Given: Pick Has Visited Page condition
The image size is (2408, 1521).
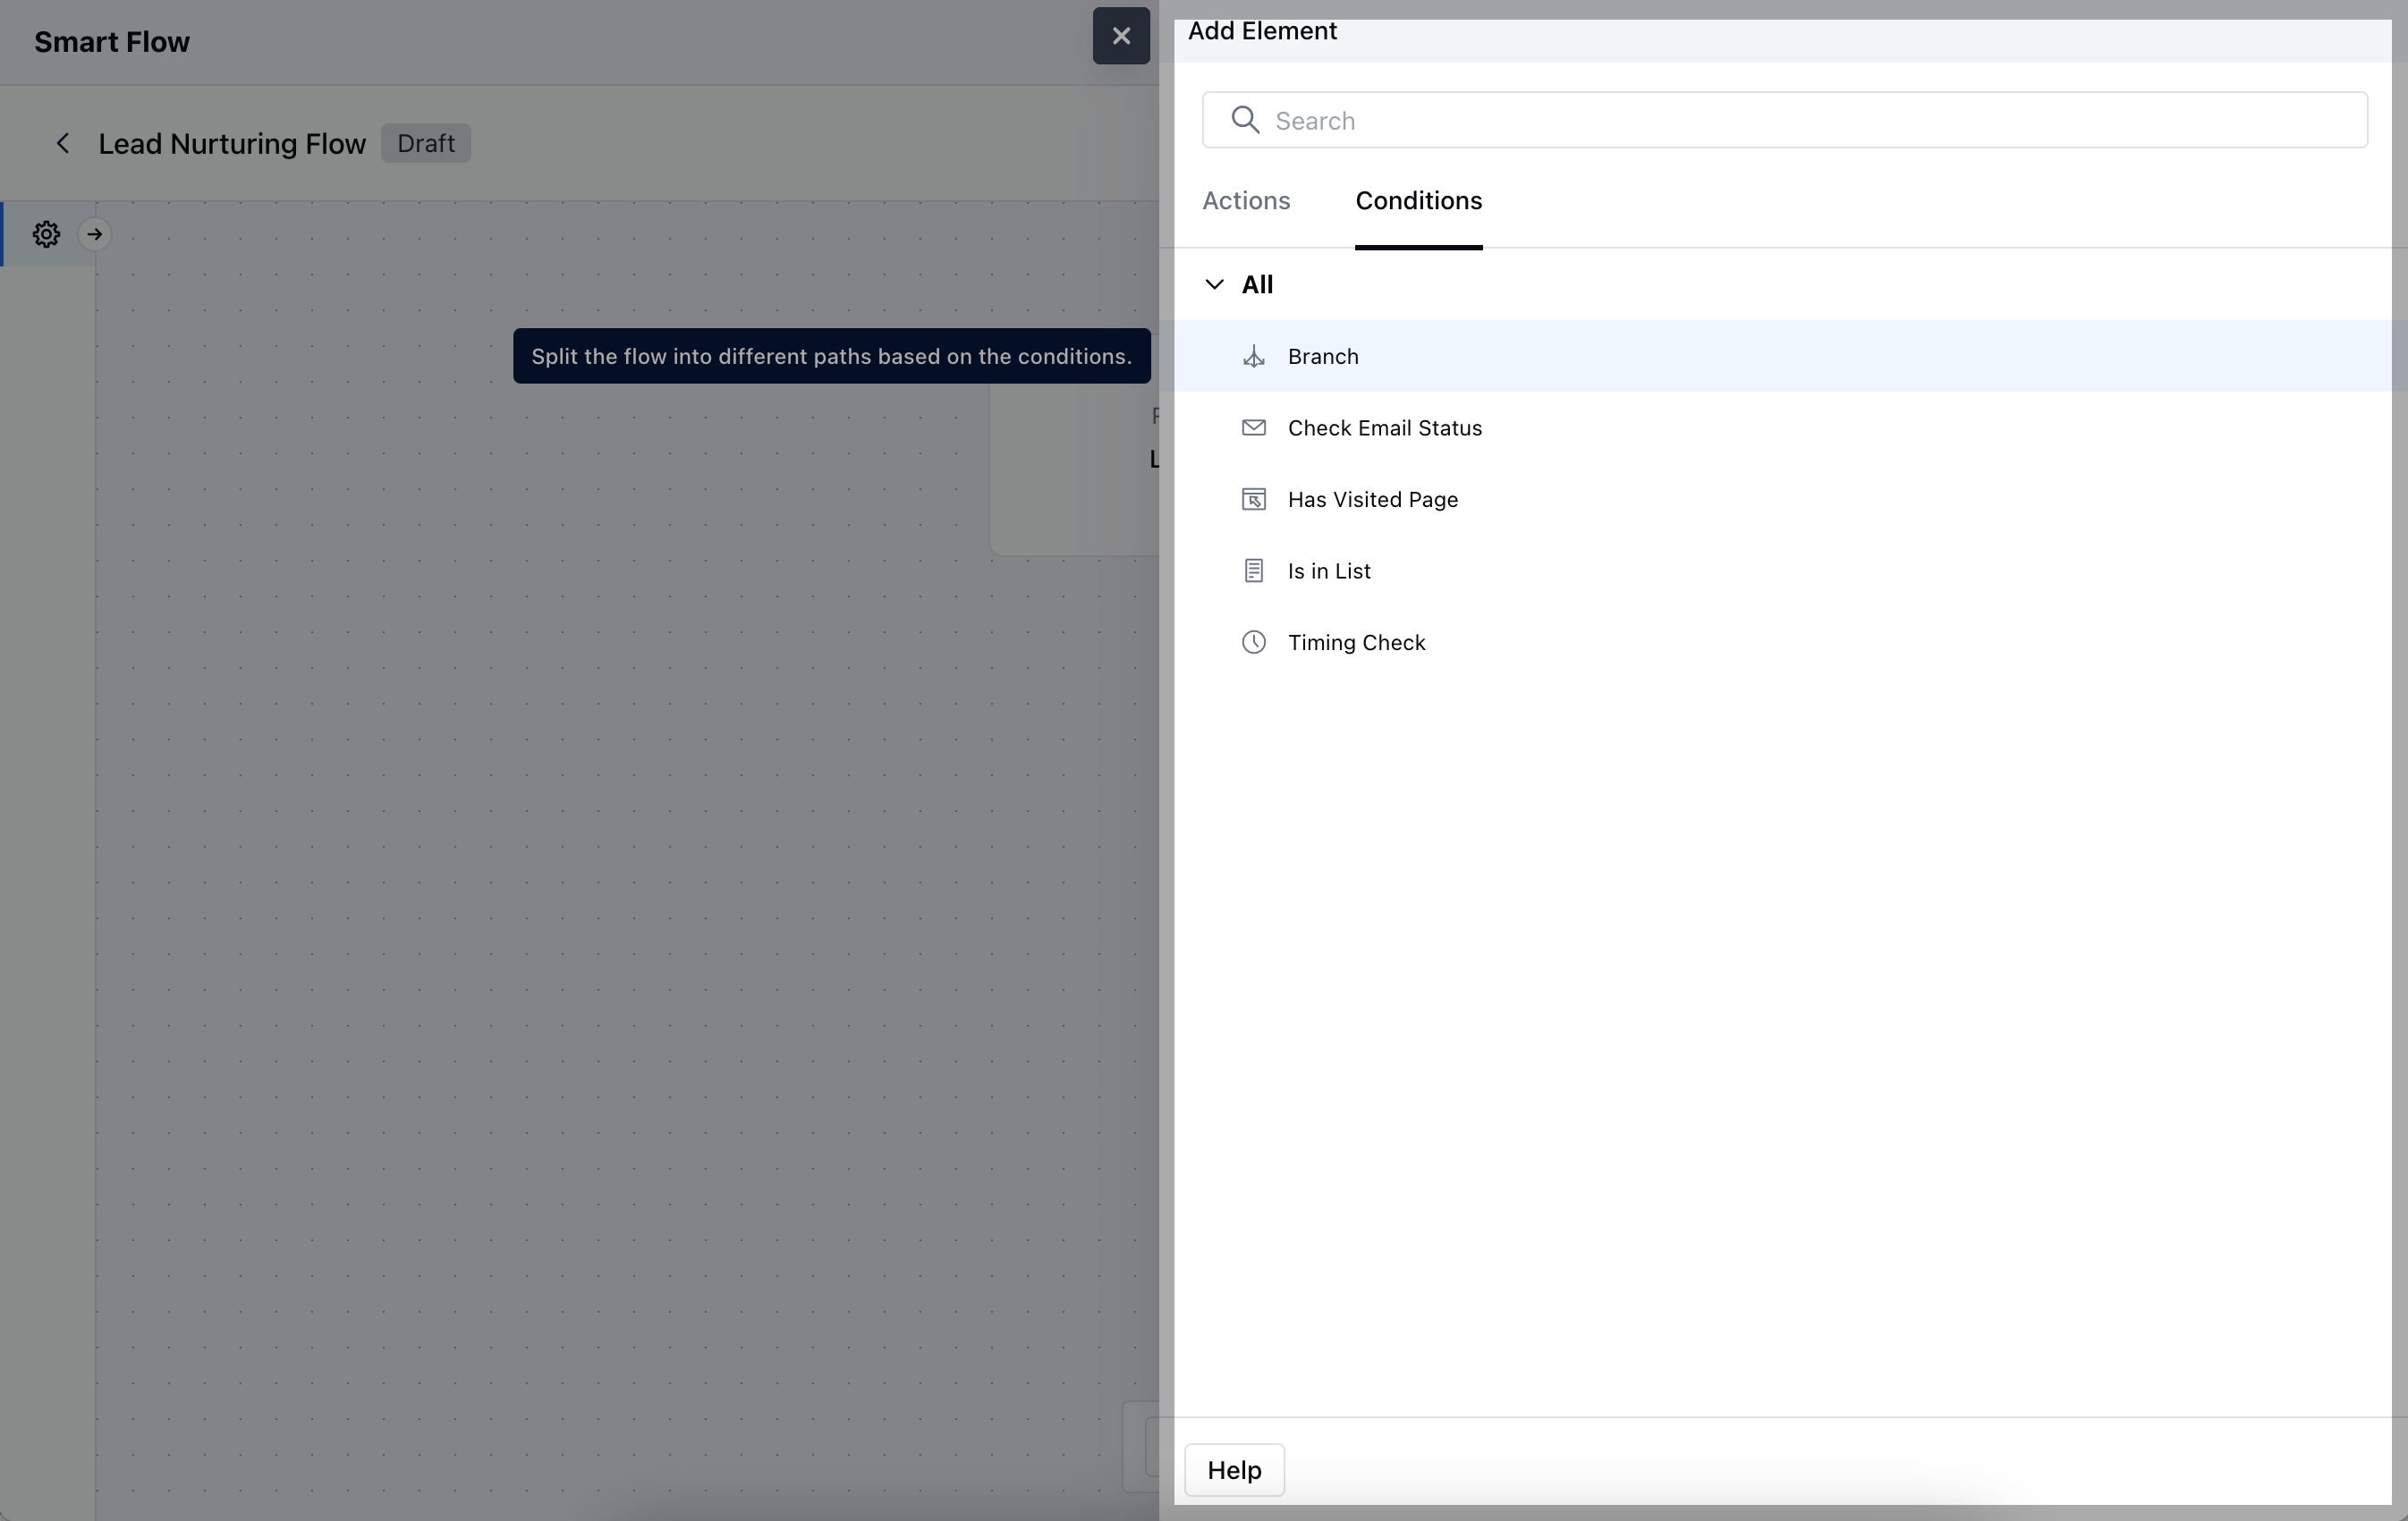Looking at the screenshot, I should 1372,500.
